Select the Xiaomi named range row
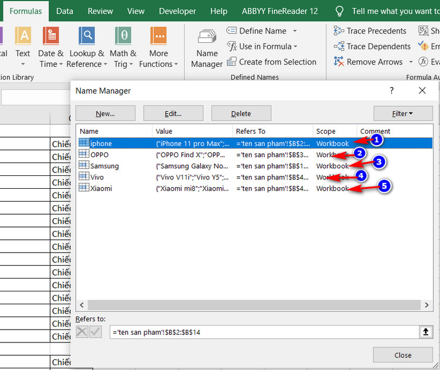Screen dimensions: 440x370 [255, 188]
